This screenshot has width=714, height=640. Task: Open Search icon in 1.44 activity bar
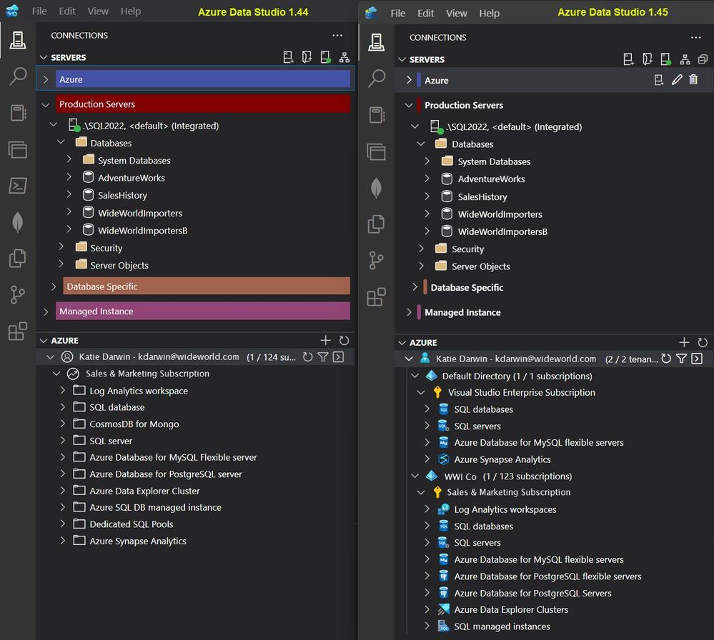coord(18,76)
